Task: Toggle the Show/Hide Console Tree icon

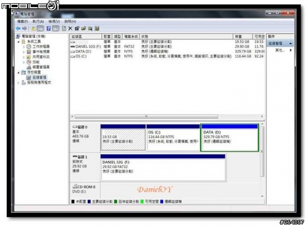Action: coord(40,29)
